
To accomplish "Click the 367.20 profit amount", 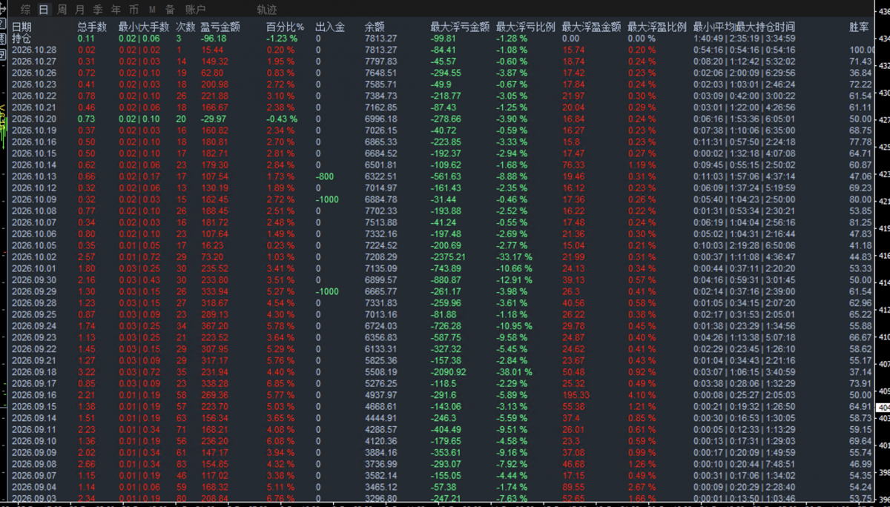I will [214, 326].
